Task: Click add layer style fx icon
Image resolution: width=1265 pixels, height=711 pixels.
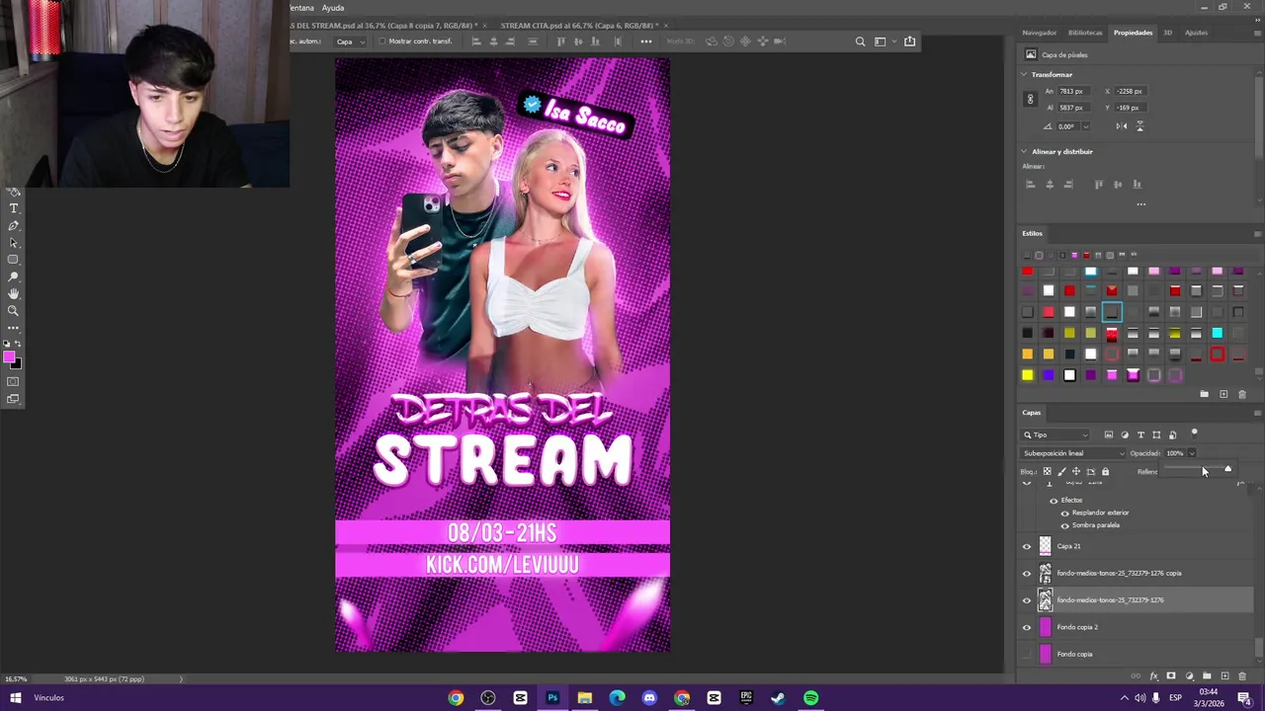Action: (1153, 676)
